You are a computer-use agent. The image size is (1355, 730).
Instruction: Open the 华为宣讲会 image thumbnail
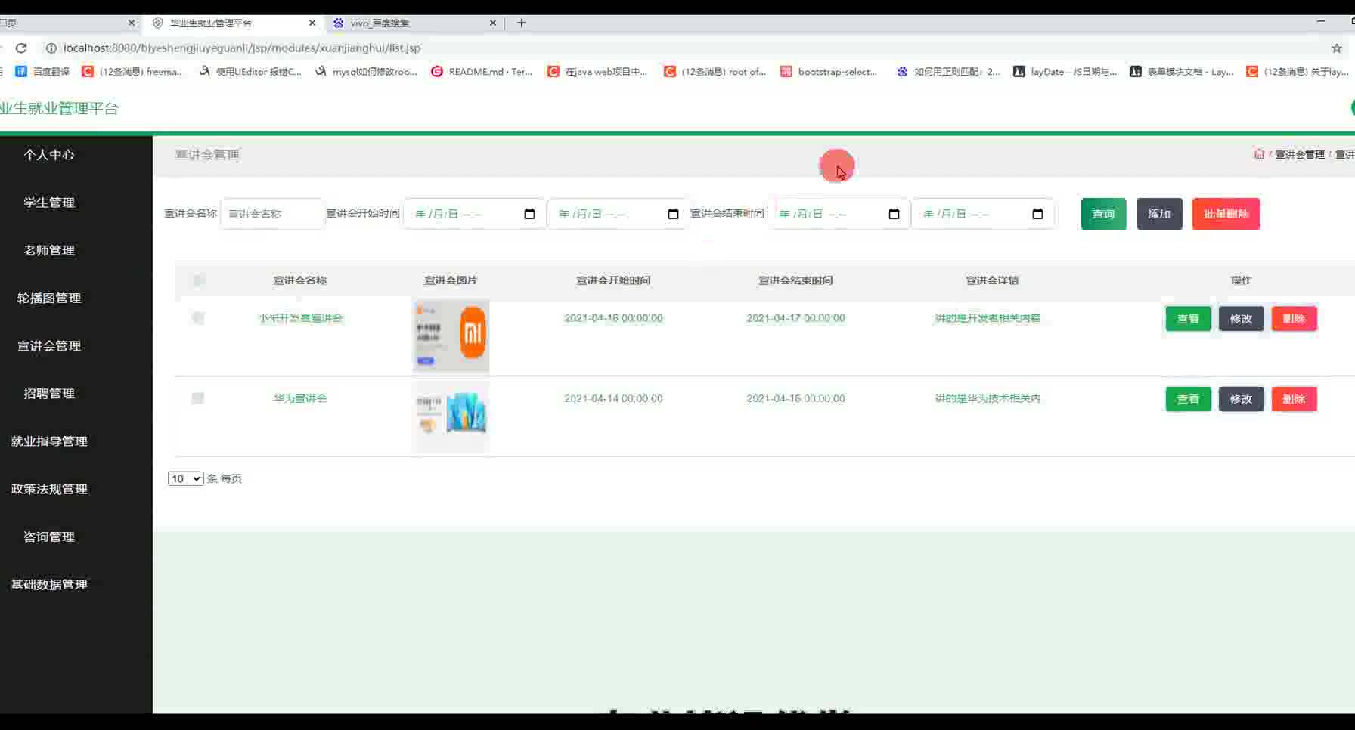(451, 416)
